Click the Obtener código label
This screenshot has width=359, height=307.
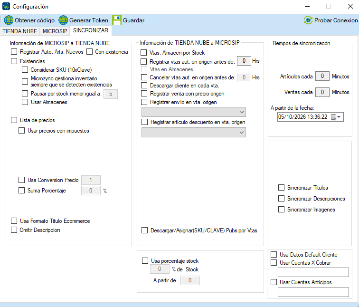pyautogui.click(x=35, y=20)
